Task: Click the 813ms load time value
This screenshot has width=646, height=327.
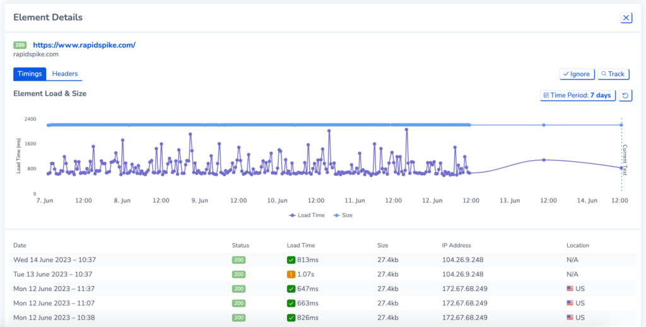Action: [308, 260]
